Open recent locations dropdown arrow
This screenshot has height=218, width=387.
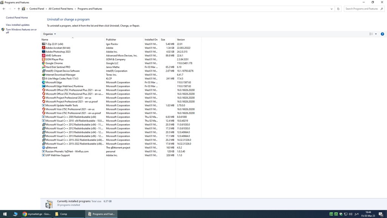15,9
